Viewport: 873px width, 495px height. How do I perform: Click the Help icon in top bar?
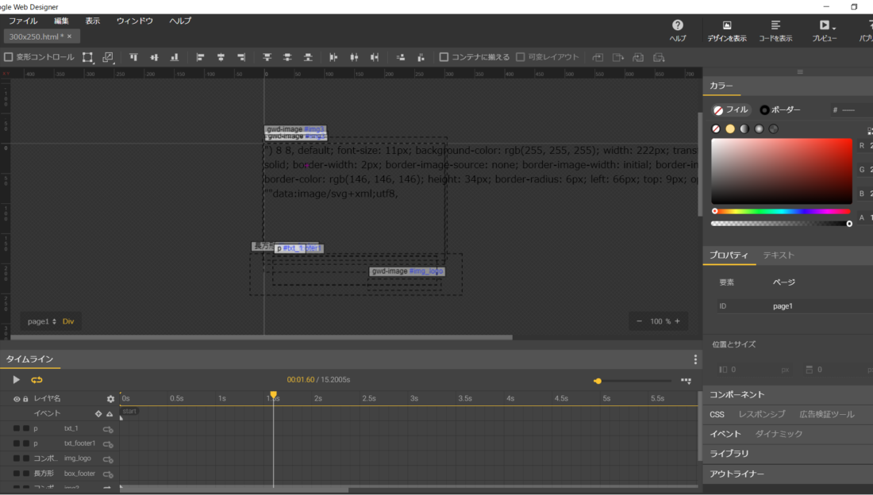[x=678, y=25]
